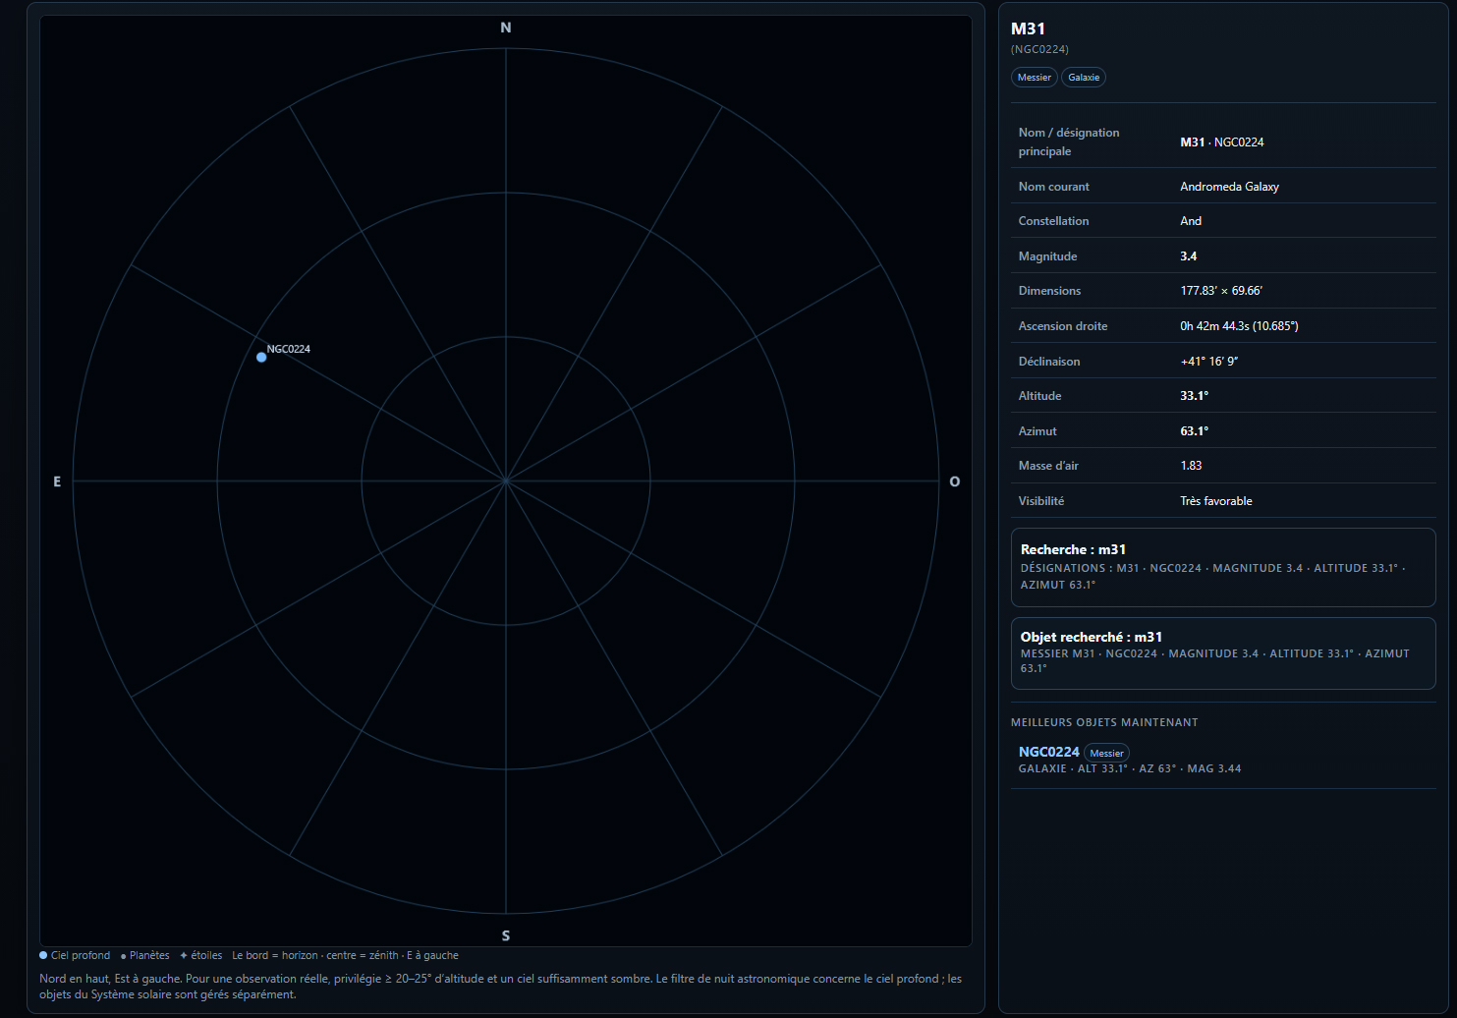Click the O compass label

pyautogui.click(x=955, y=481)
